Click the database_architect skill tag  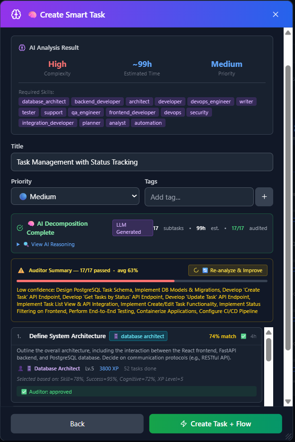tap(44, 101)
